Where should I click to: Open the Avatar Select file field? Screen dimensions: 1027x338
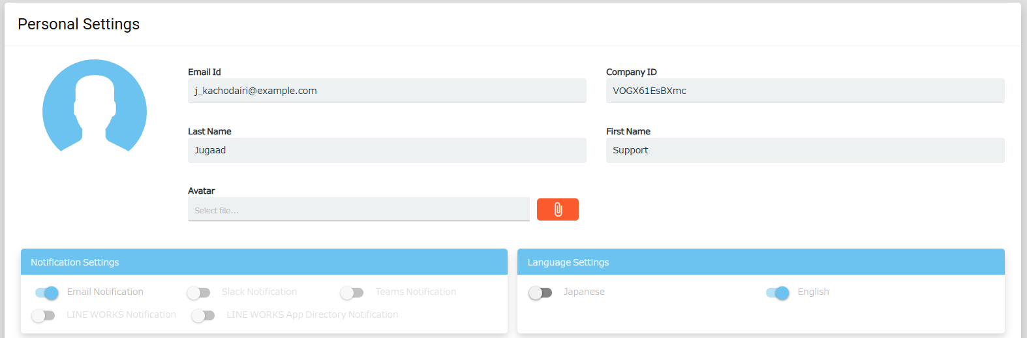[x=359, y=209]
